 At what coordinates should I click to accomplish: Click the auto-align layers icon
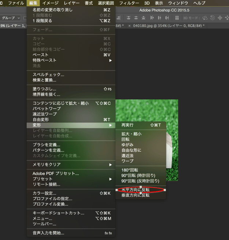click(x=177, y=18)
